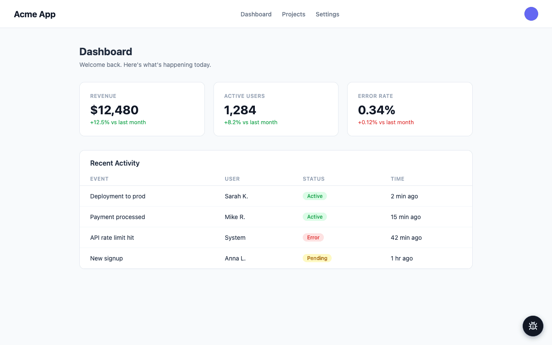The image size is (552, 345).
Task: Click the bug report icon button
Action: 533,326
